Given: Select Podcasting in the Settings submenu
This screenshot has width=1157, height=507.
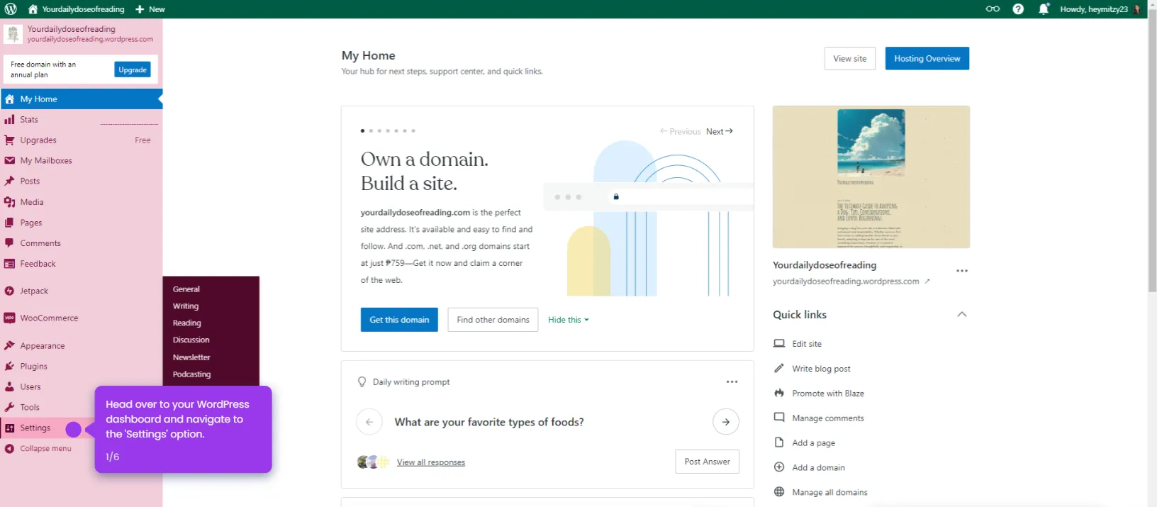Looking at the screenshot, I should coord(192,374).
